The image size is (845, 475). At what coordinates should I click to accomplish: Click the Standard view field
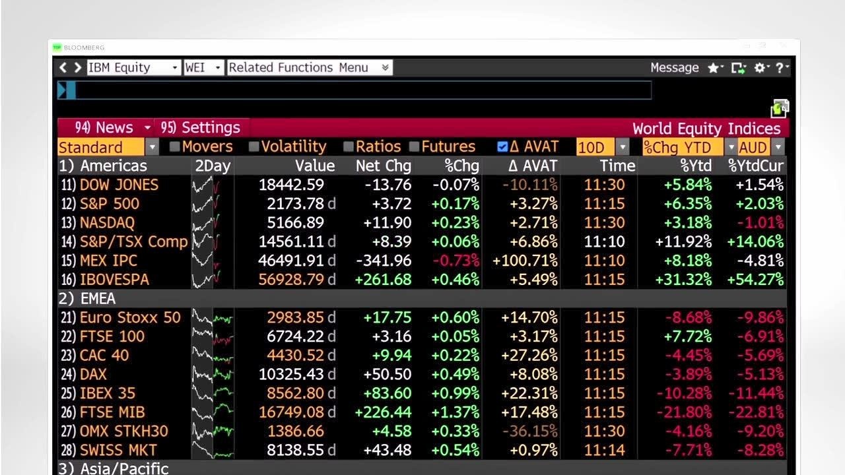pos(101,147)
